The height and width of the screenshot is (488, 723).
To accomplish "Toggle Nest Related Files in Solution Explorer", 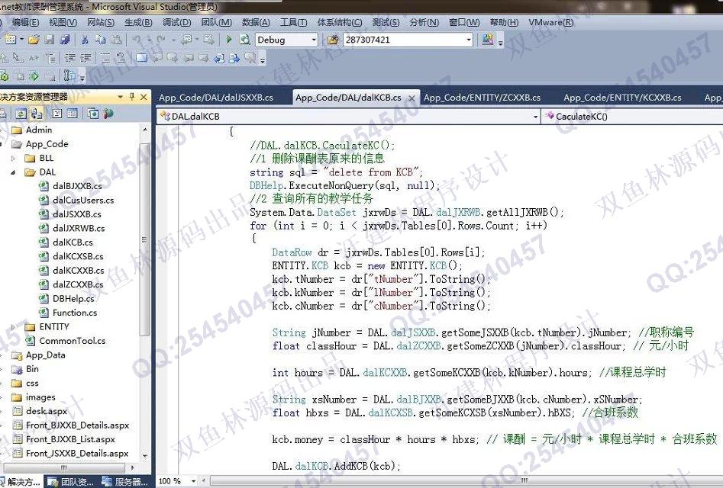I will point(37,114).
